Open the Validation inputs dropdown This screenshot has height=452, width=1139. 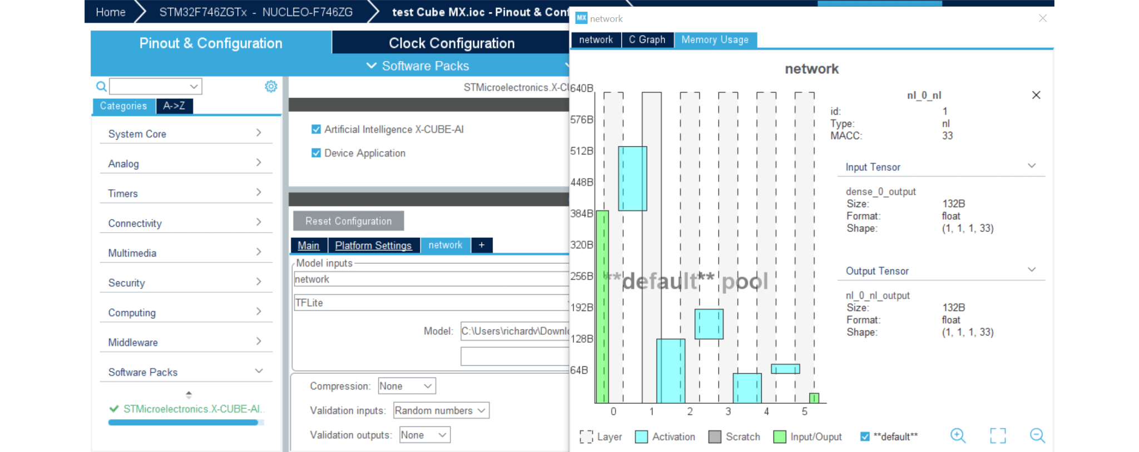(x=440, y=410)
